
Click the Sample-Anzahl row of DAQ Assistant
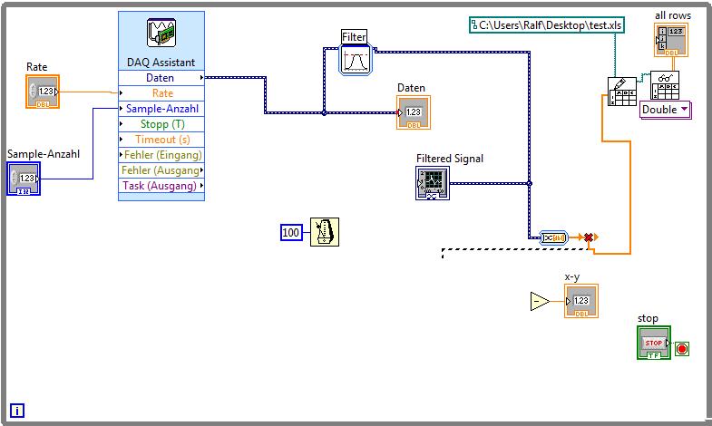tap(161, 109)
